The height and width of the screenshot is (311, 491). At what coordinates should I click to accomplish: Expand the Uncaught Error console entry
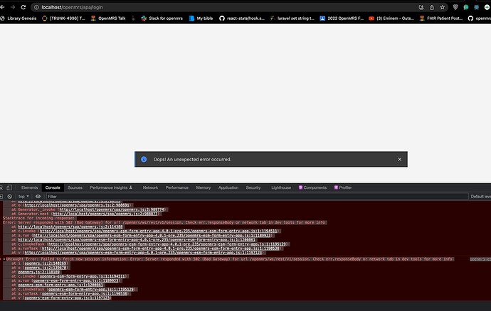pos(4,259)
